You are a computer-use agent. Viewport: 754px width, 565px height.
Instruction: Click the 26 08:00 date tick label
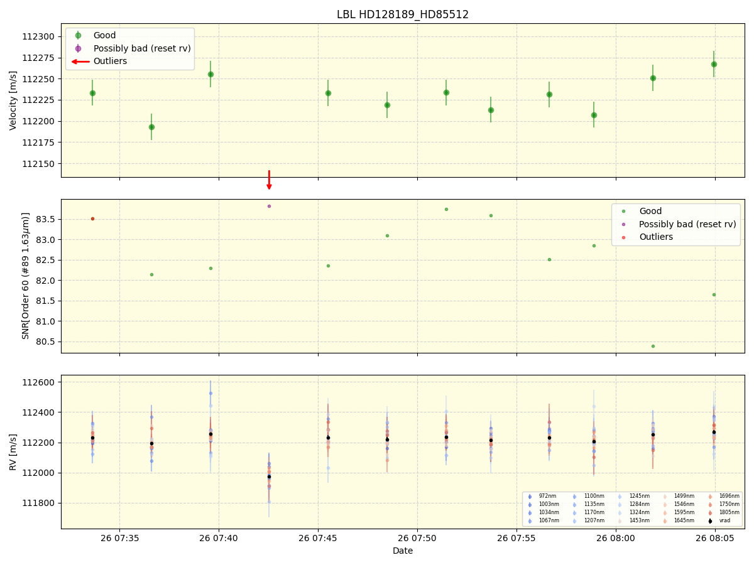[x=616, y=538]
